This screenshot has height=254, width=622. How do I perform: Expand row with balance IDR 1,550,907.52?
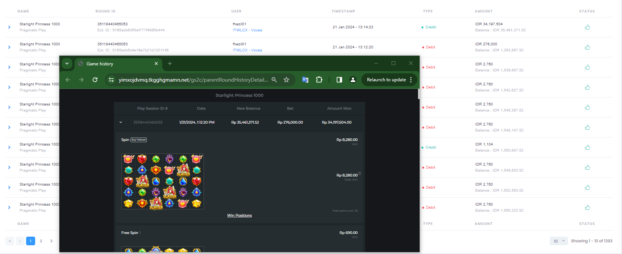(x=9, y=147)
